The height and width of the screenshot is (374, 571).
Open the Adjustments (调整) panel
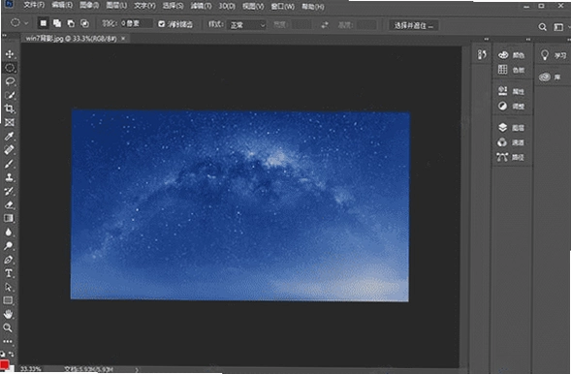pos(511,106)
